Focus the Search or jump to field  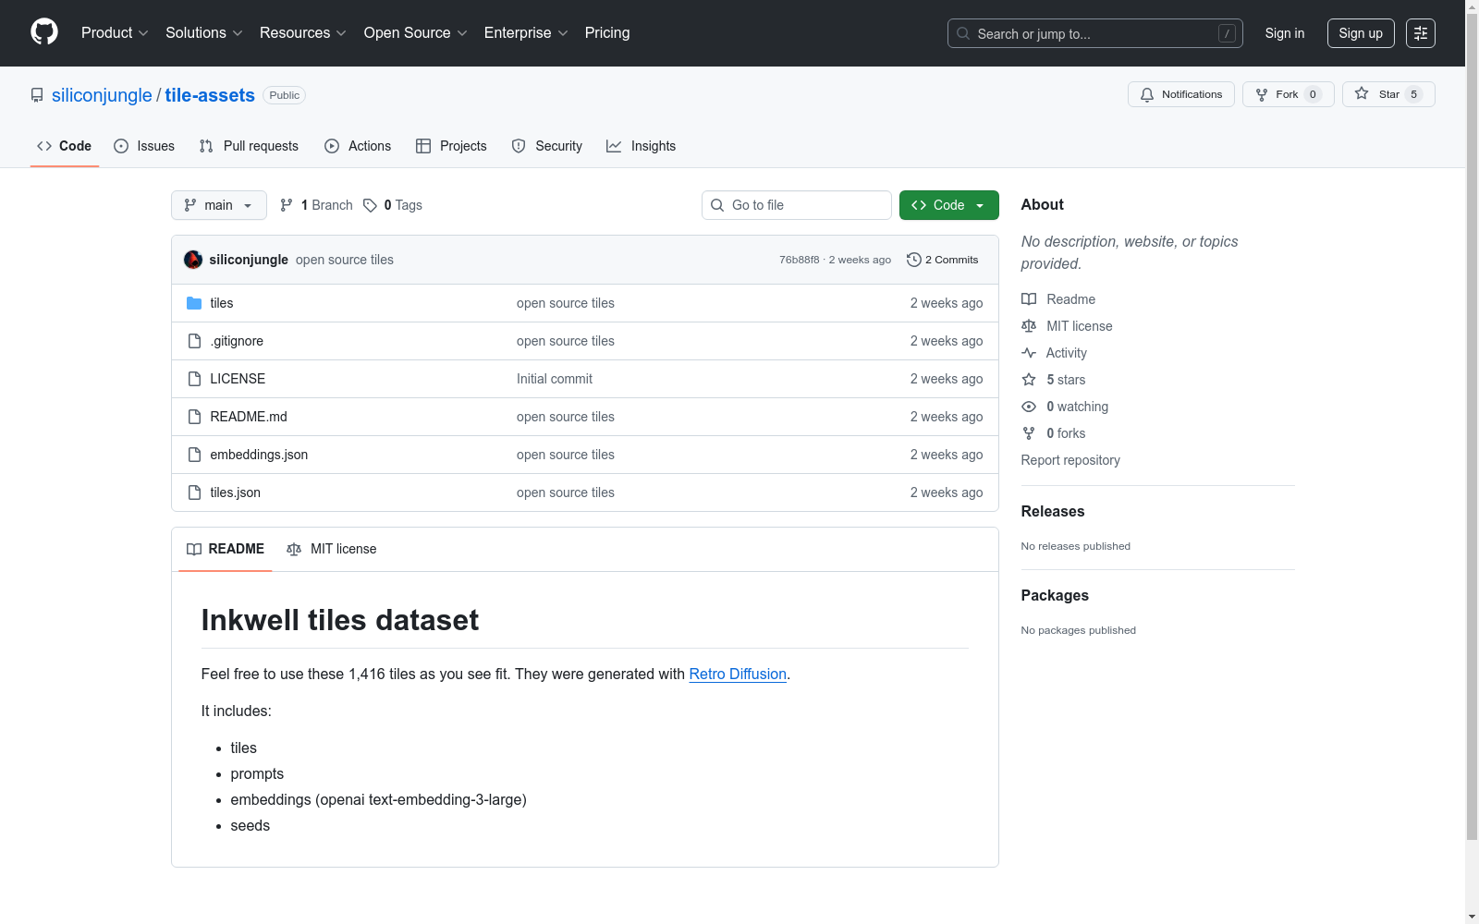[x=1095, y=33]
